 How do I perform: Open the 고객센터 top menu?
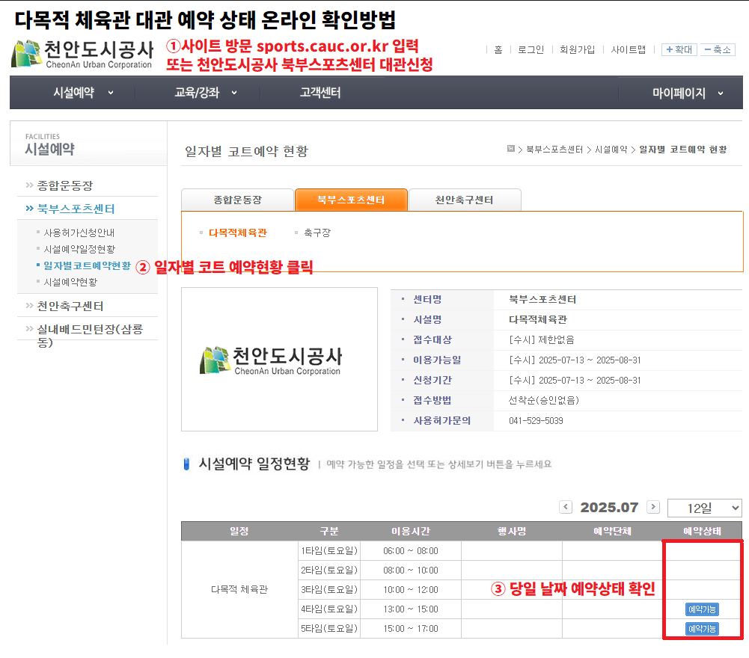[x=320, y=93]
